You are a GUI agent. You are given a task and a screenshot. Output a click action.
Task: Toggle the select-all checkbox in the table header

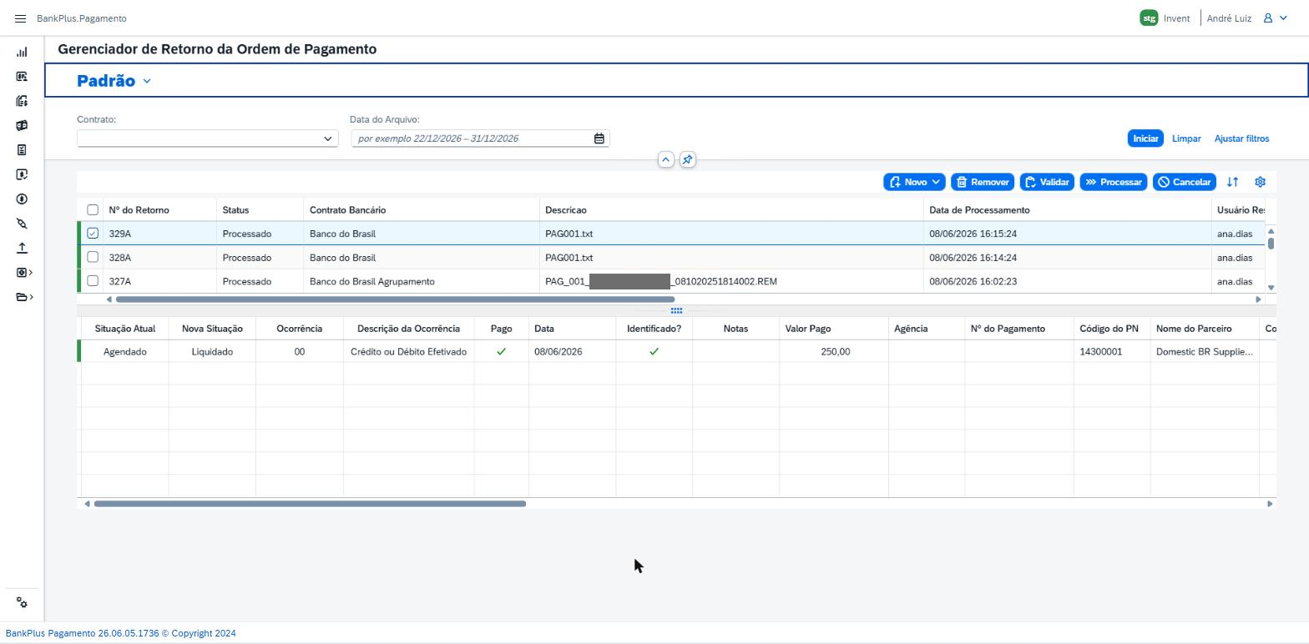(x=93, y=210)
